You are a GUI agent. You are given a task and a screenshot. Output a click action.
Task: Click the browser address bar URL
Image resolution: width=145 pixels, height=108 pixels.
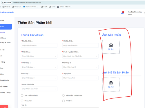pos(27,3)
